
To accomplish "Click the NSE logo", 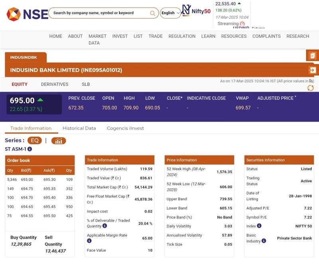I will pyautogui.click(x=27, y=14).
